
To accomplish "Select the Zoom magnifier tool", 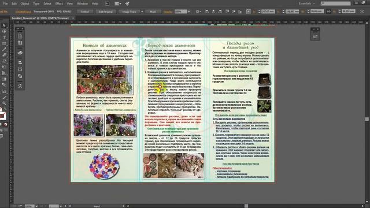I will (x=4, y=103).
